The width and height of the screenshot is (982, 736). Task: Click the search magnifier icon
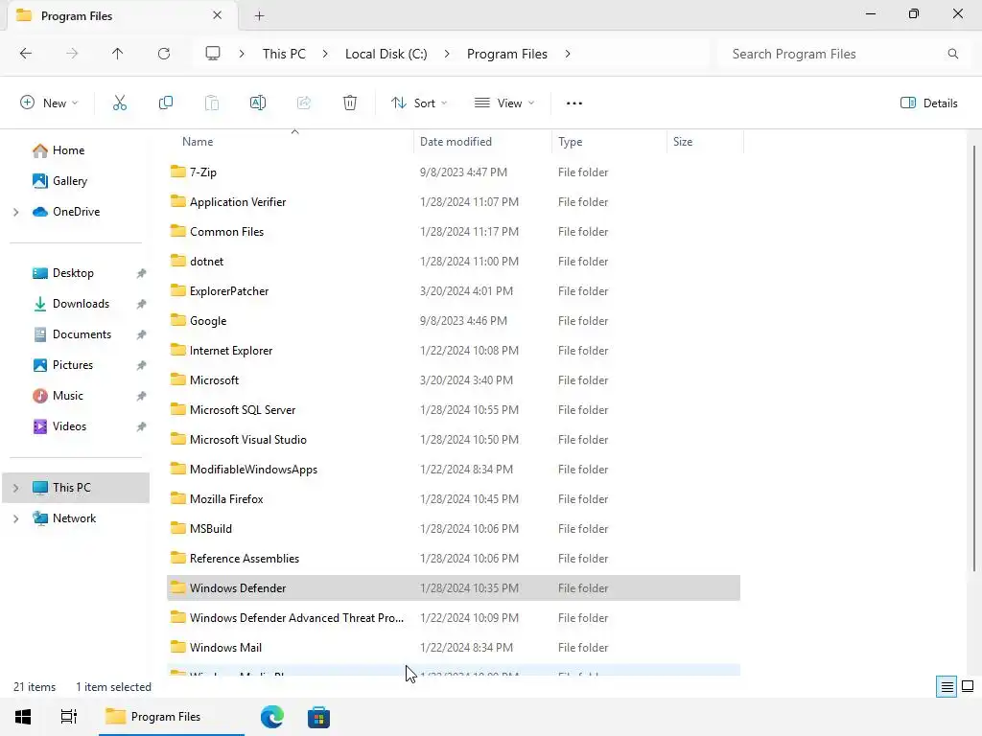coord(952,54)
